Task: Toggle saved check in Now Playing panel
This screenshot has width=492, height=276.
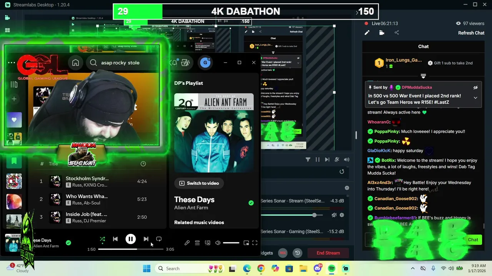Action: click(251, 203)
